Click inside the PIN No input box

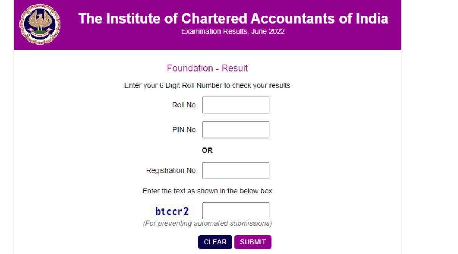pyautogui.click(x=235, y=129)
